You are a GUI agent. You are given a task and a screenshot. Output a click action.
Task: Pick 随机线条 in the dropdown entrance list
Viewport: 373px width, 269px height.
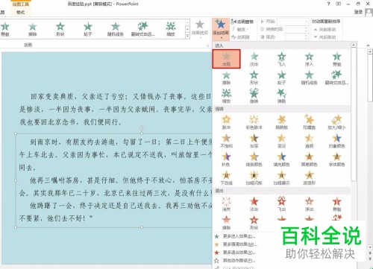pyautogui.click(x=309, y=77)
